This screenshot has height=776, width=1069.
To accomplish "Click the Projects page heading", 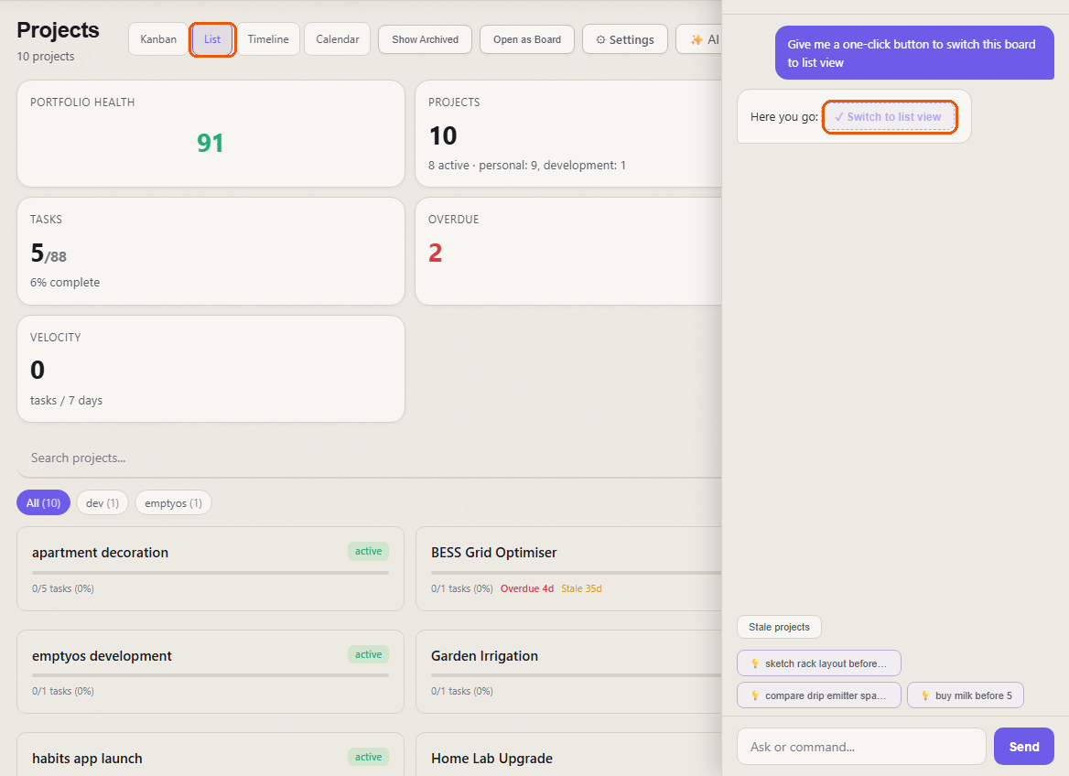I will pyautogui.click(x=58, y=30).
